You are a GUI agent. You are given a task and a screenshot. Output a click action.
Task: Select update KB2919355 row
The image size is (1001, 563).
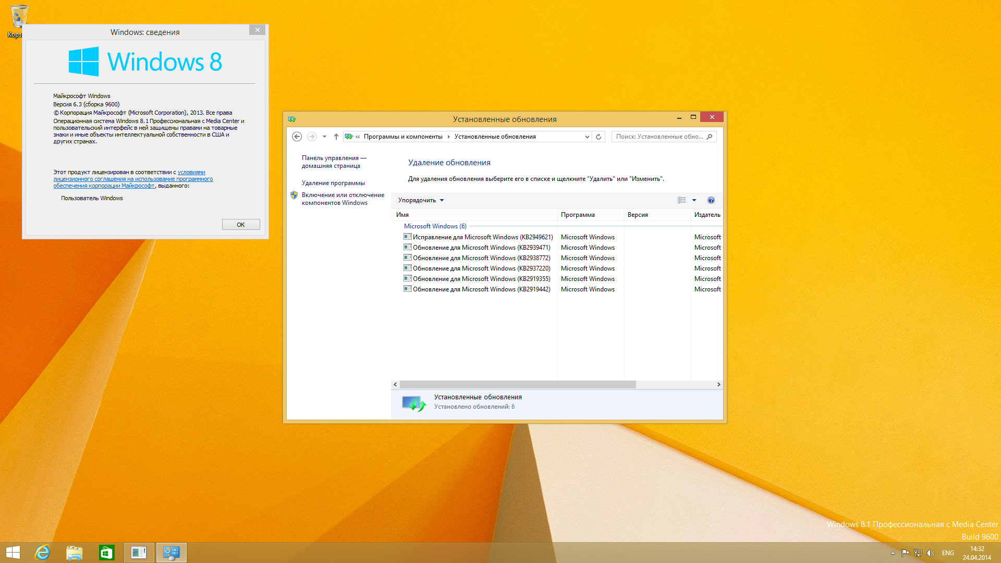562,279
